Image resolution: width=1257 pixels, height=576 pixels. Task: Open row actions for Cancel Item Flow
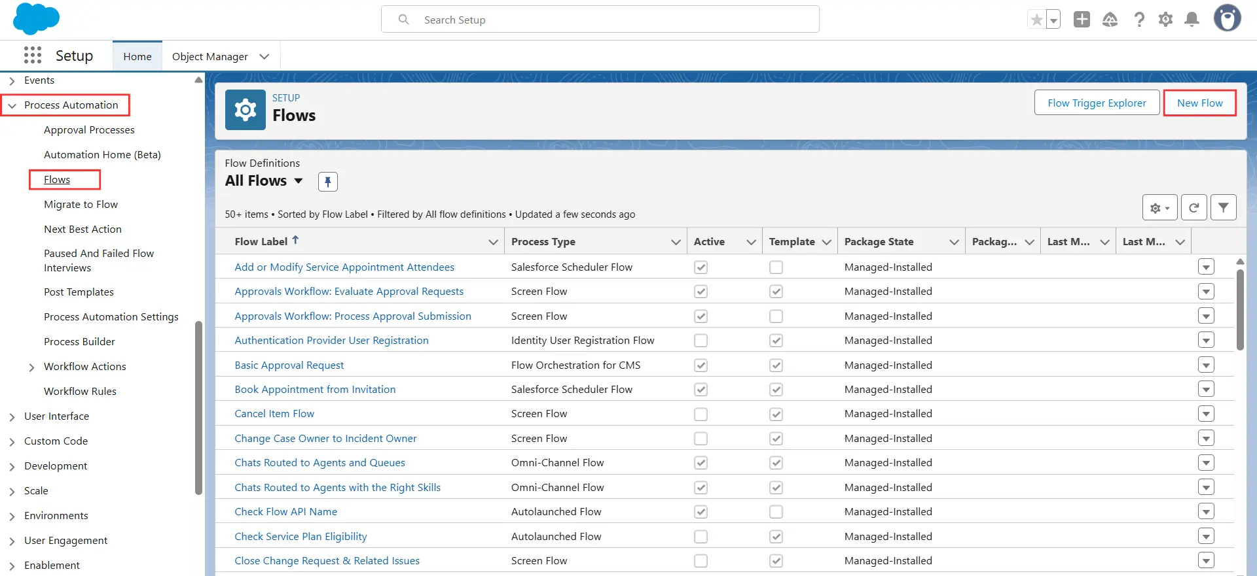(x=1206, y=414)
